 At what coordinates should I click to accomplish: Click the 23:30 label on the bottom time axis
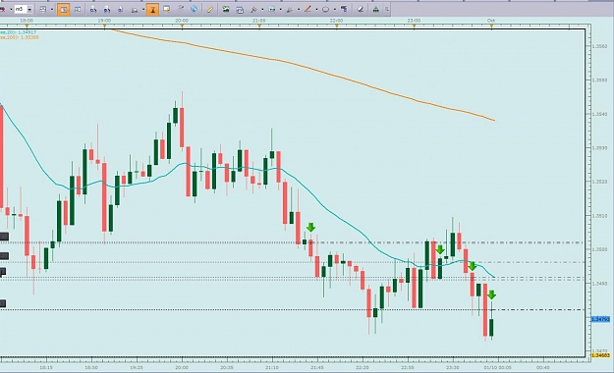point(453,367)
